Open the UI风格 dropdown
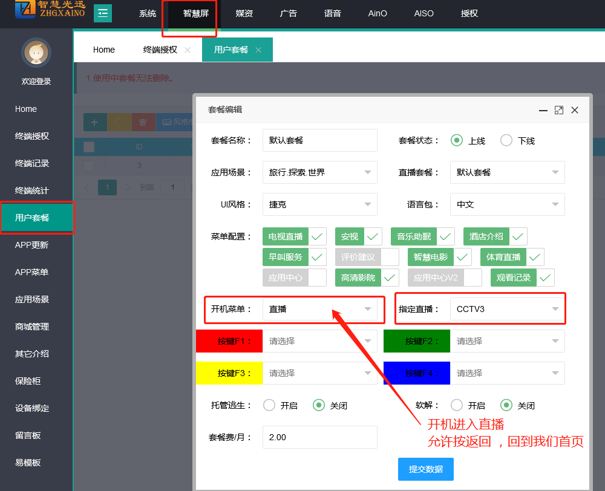 [x=320, y=204]
